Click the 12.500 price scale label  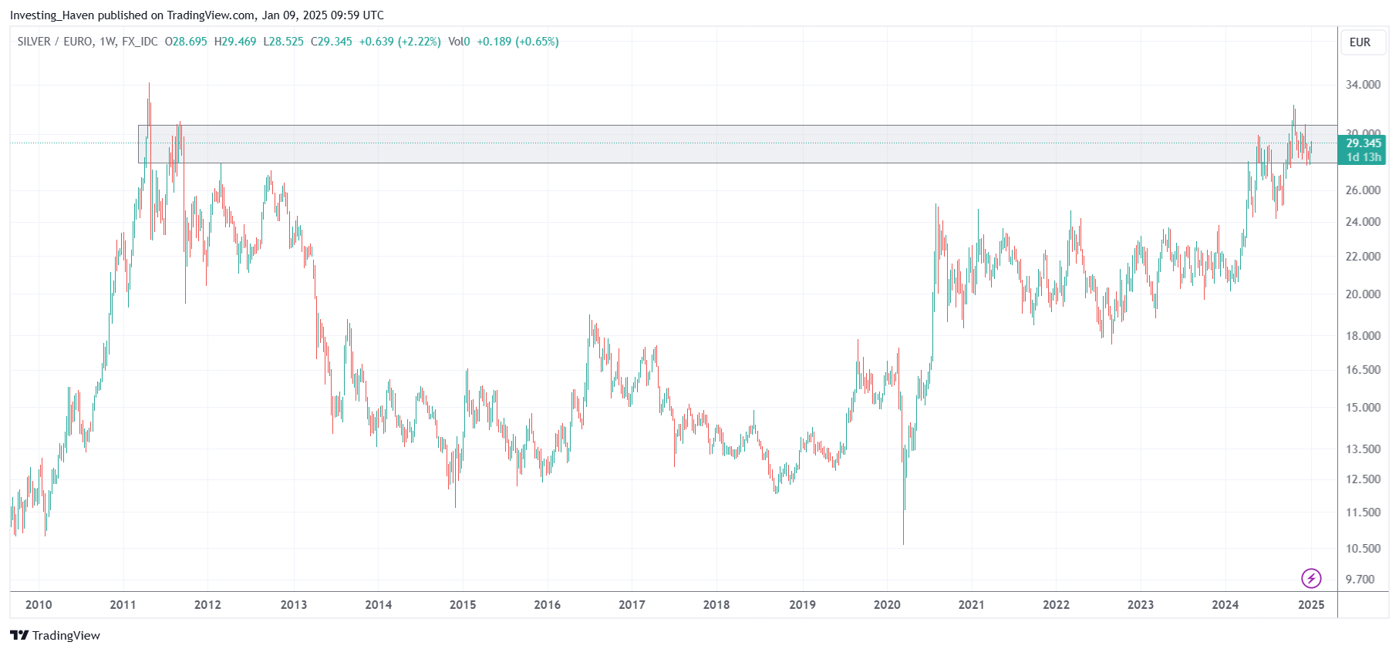click(1363, 479)
